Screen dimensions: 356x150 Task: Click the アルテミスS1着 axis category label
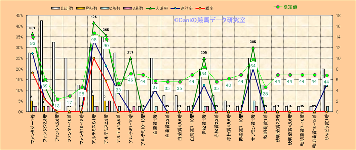93,129
